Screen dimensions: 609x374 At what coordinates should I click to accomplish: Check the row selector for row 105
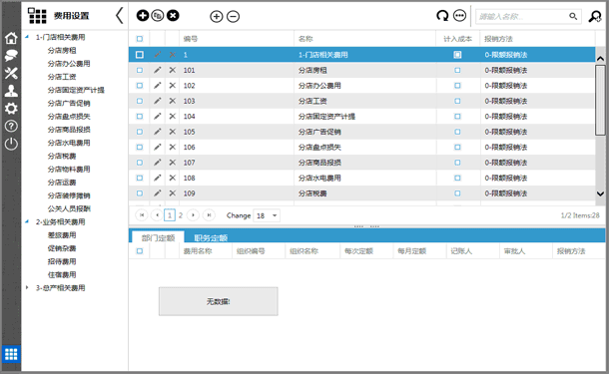[x=140, y=132]
